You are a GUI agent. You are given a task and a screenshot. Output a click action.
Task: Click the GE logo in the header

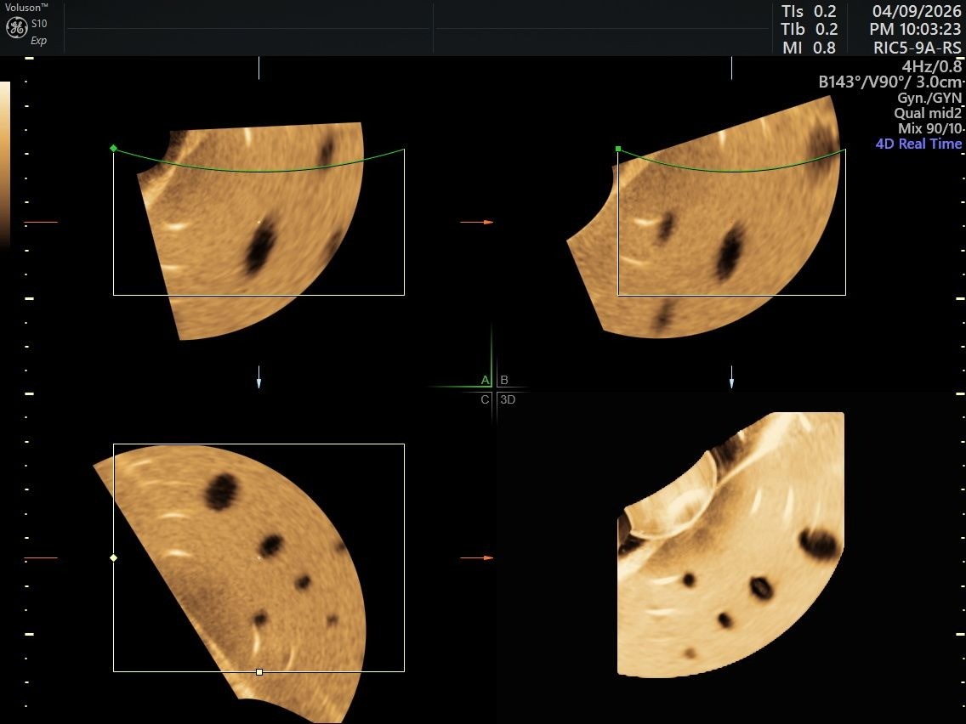coord(17,28)
